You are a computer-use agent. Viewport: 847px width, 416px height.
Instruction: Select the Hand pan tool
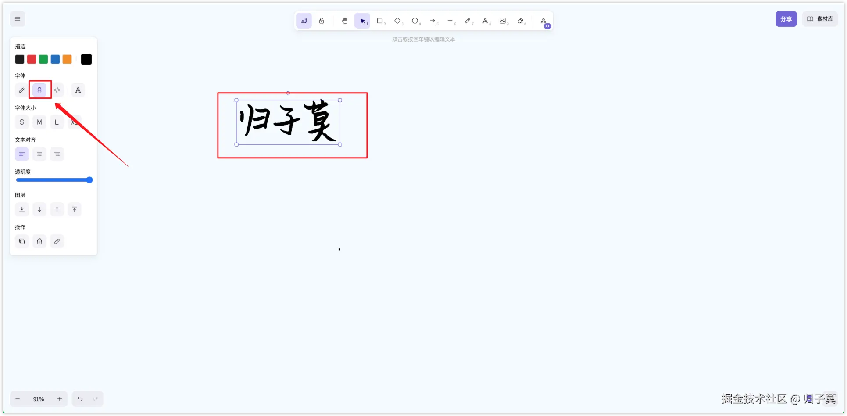tap(345, 21)
